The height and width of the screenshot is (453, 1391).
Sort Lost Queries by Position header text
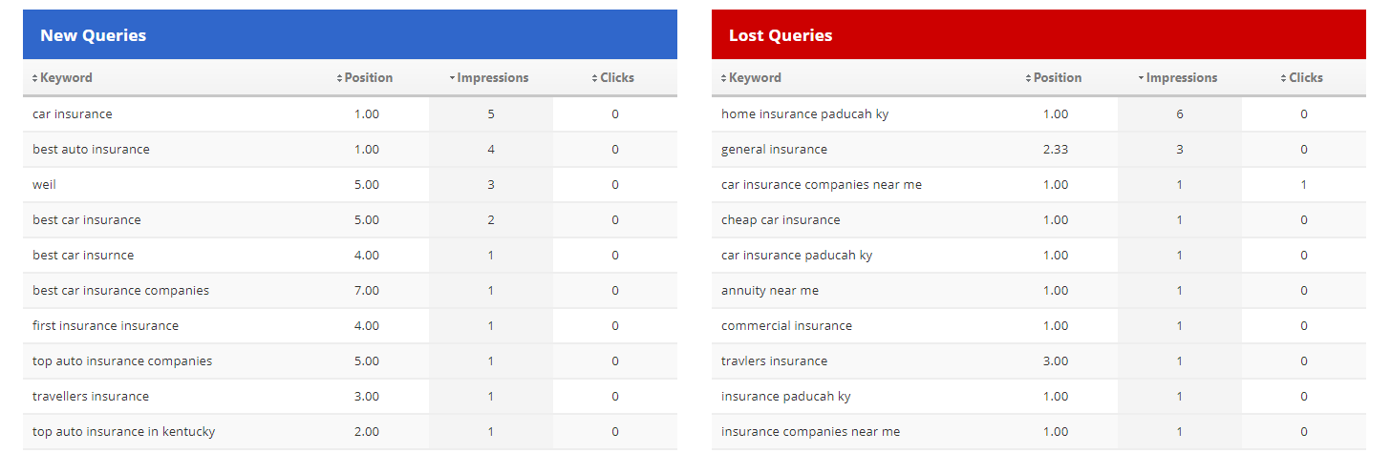coord(1058,78)
